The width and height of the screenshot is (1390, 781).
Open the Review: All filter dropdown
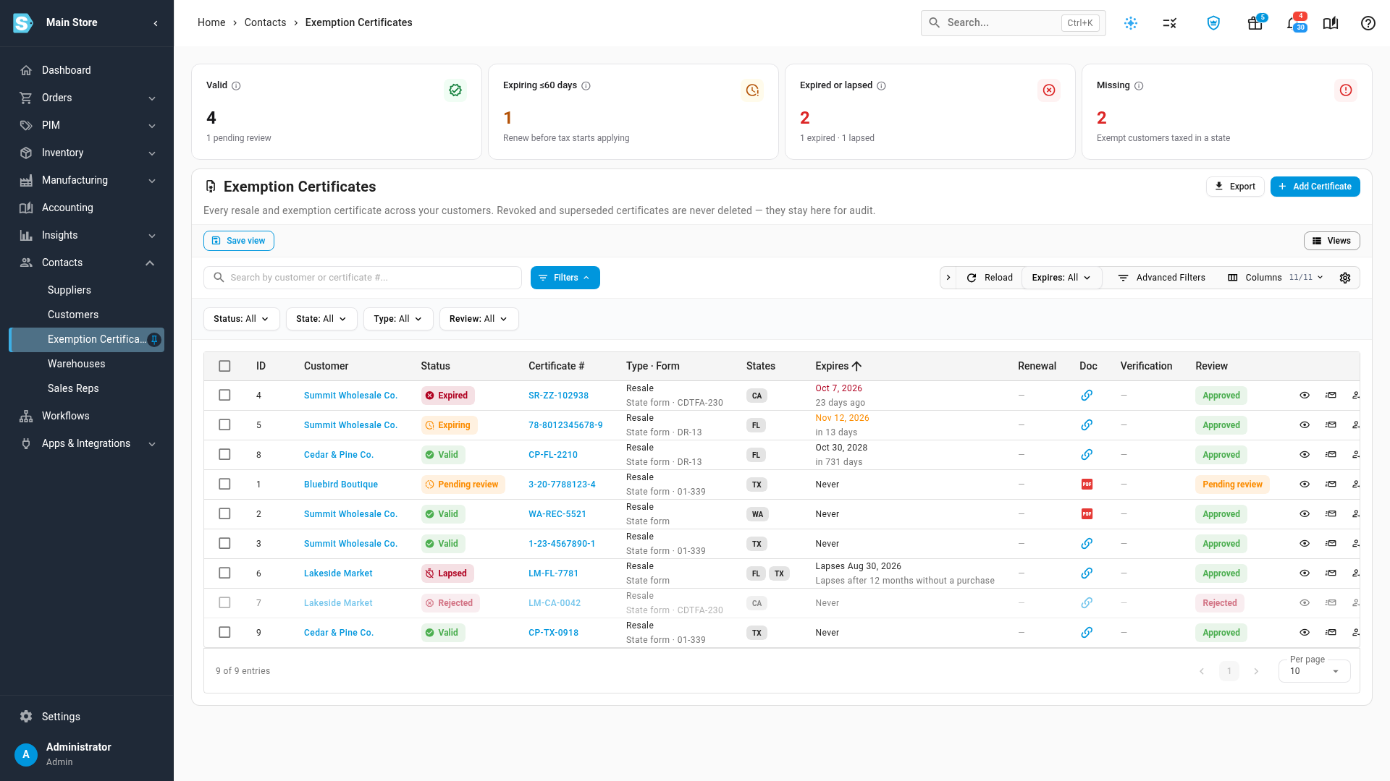tap(479, 319)
